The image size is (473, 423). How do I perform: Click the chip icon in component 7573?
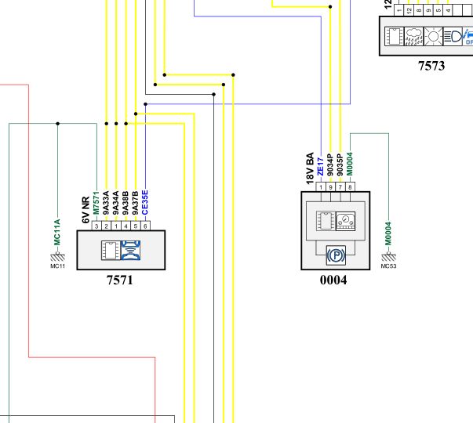[x=395, y=37]
